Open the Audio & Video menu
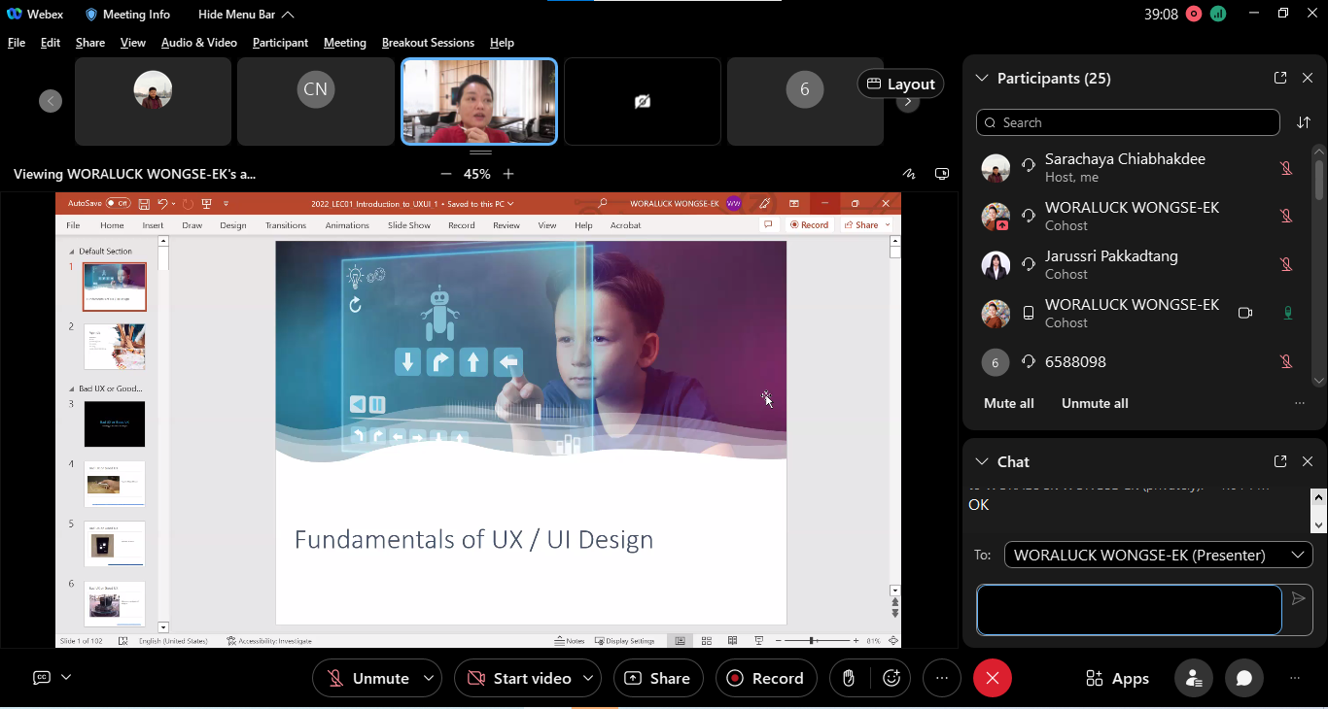The height and width of the screenshot is (709, 1328). [198, 43]
